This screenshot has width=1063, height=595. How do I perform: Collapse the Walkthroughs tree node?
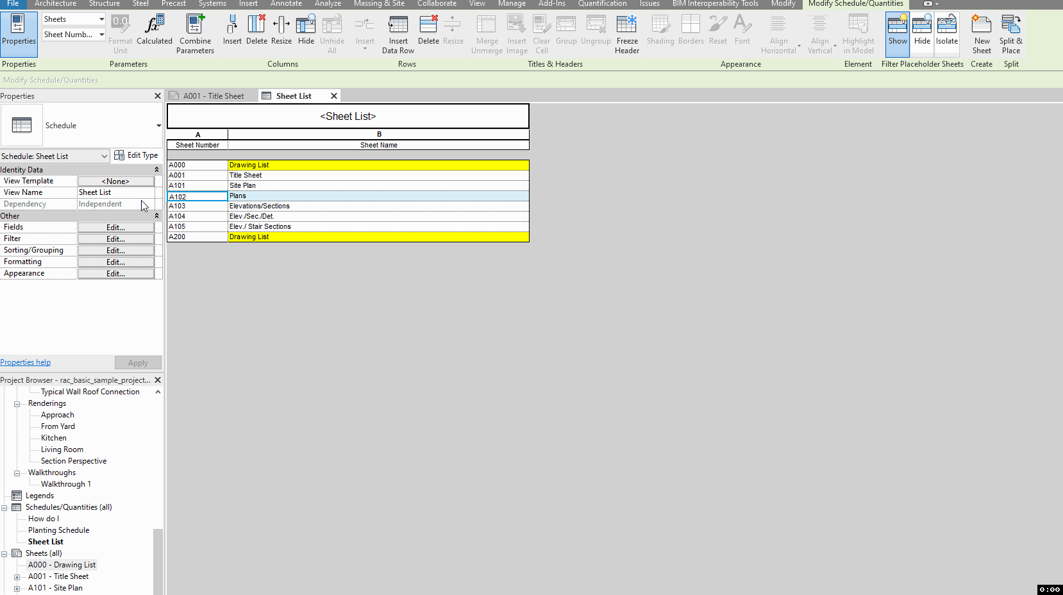(17, 473)
